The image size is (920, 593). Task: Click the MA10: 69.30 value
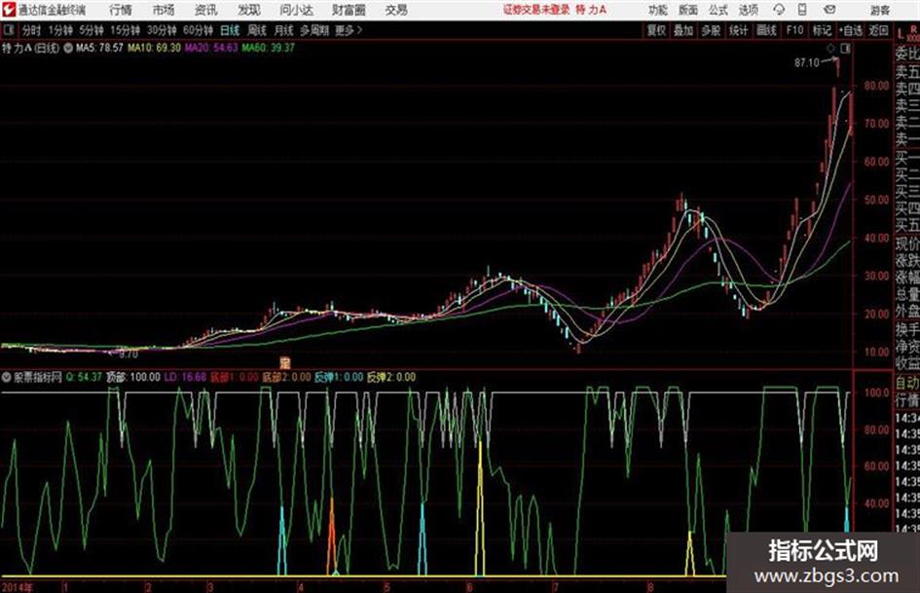[x=155, y=48]
